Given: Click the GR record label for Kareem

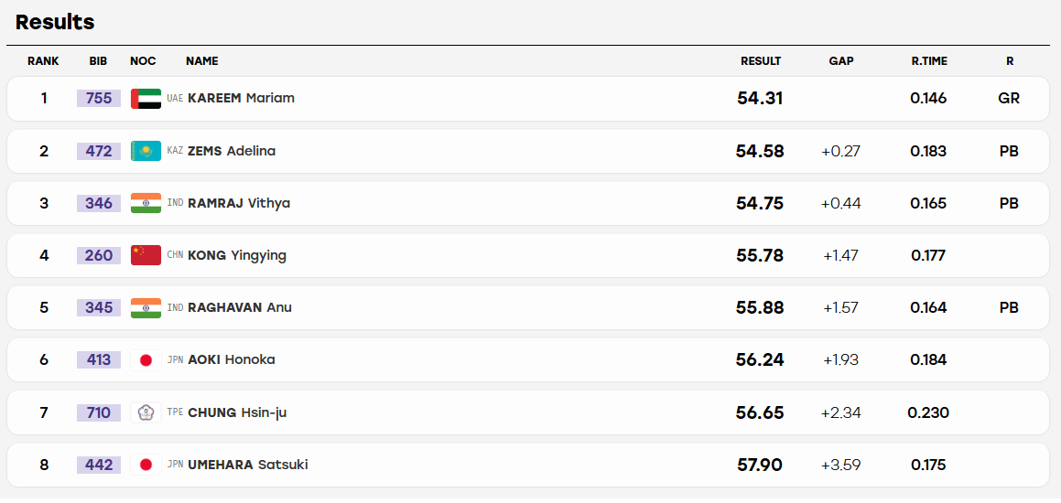Looking at the screenshot, I should 1009,98.
